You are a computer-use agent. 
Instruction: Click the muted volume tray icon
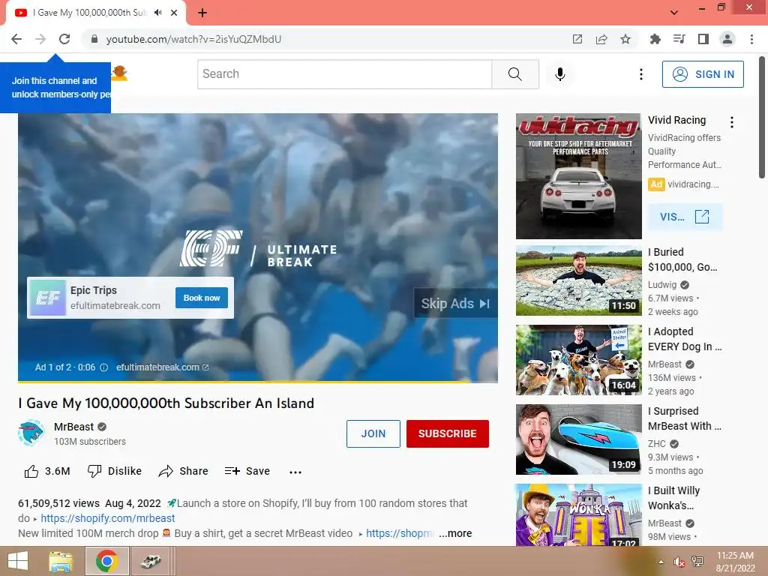point(679,562)
